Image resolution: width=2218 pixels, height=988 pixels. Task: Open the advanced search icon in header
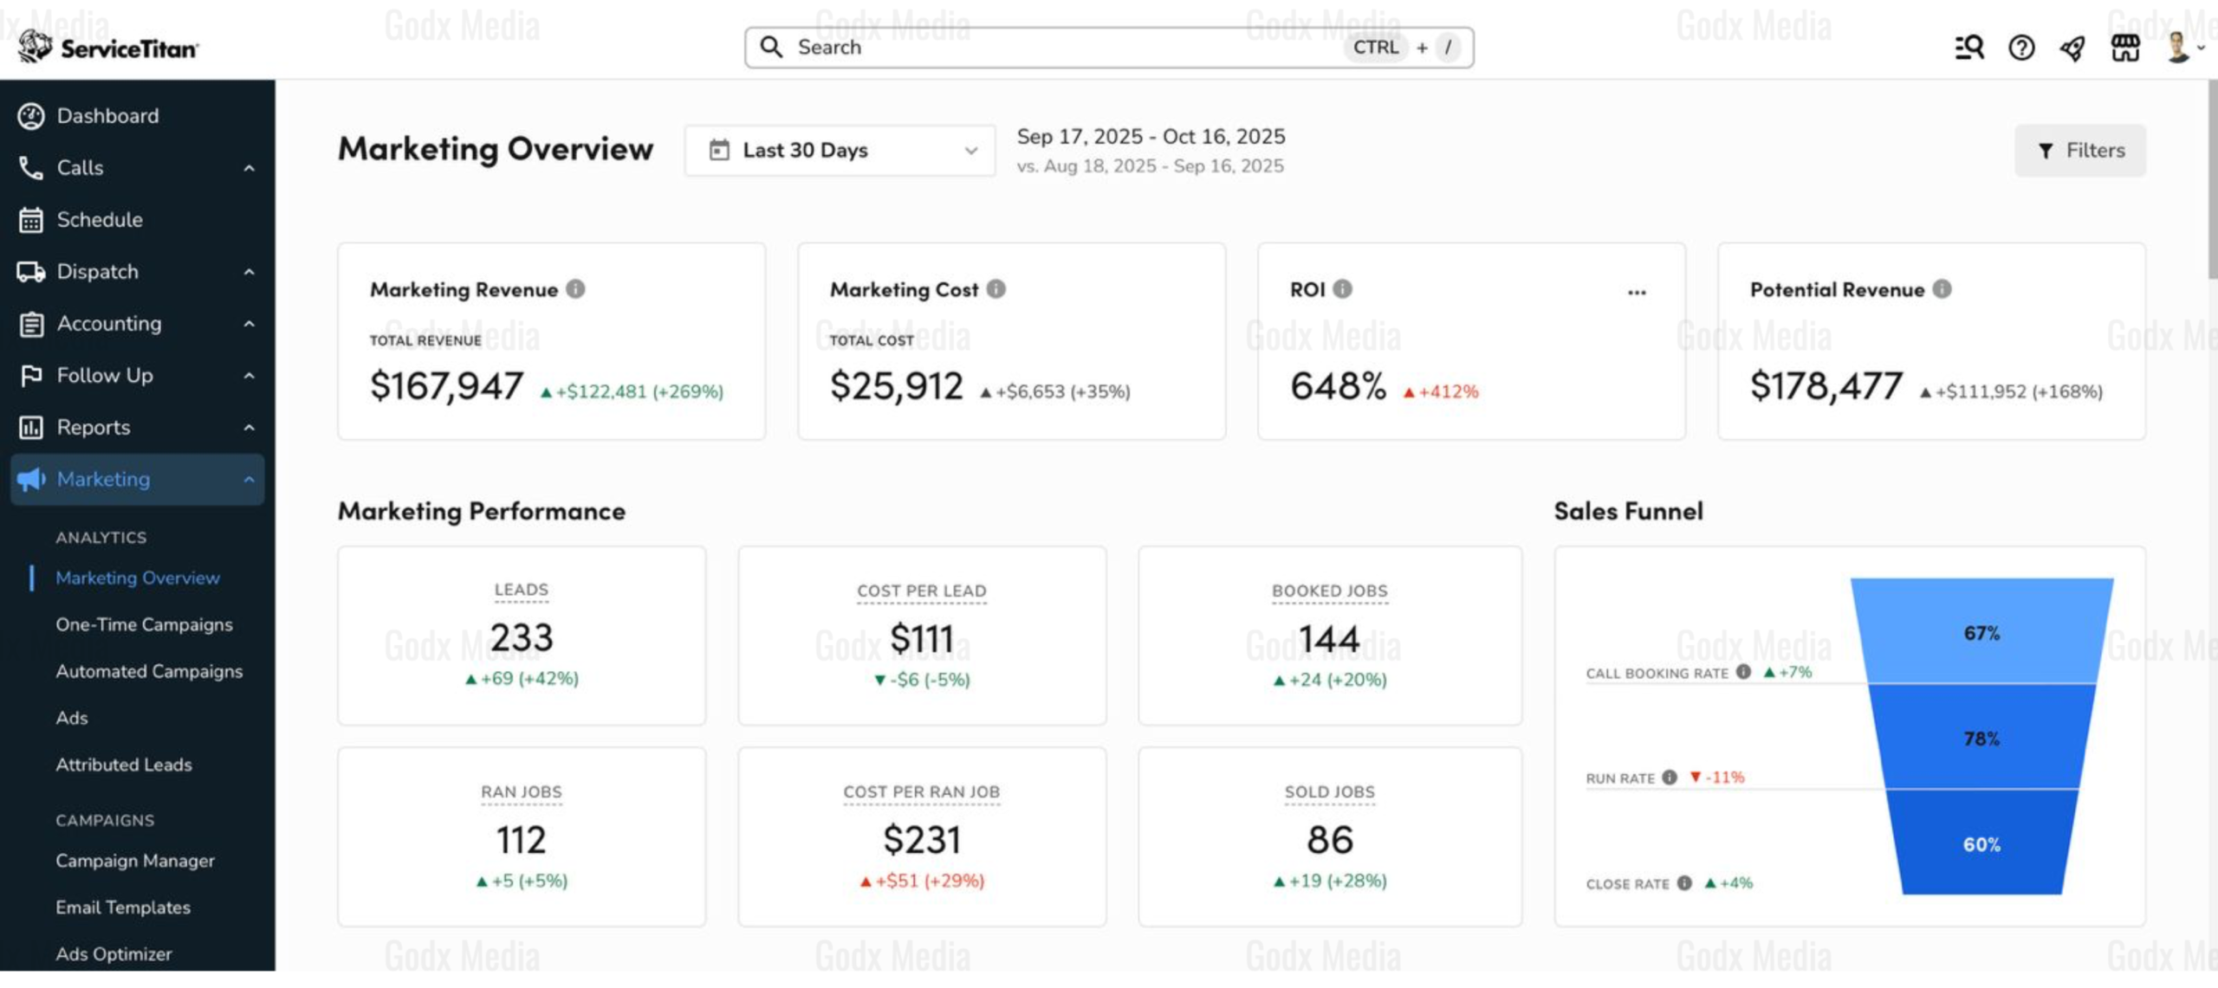tap(1969, 48)
